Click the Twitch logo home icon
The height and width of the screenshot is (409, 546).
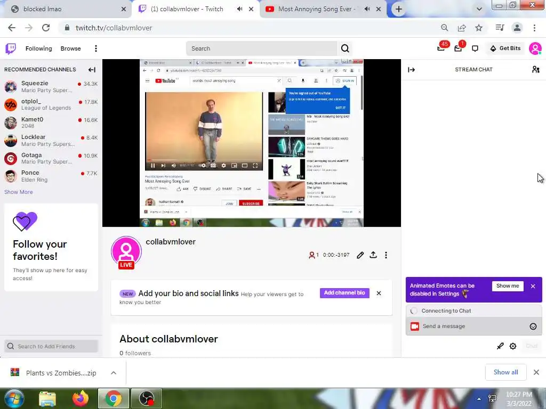pos(11,48)
